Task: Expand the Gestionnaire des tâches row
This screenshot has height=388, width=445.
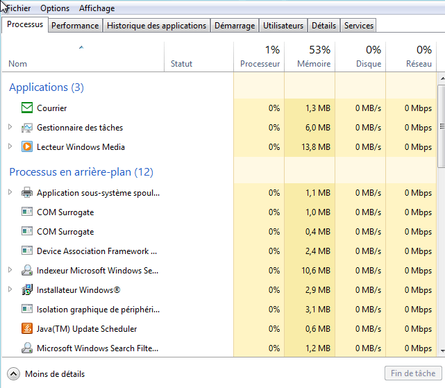Action: pyautogui.click(x=10, y=127)
